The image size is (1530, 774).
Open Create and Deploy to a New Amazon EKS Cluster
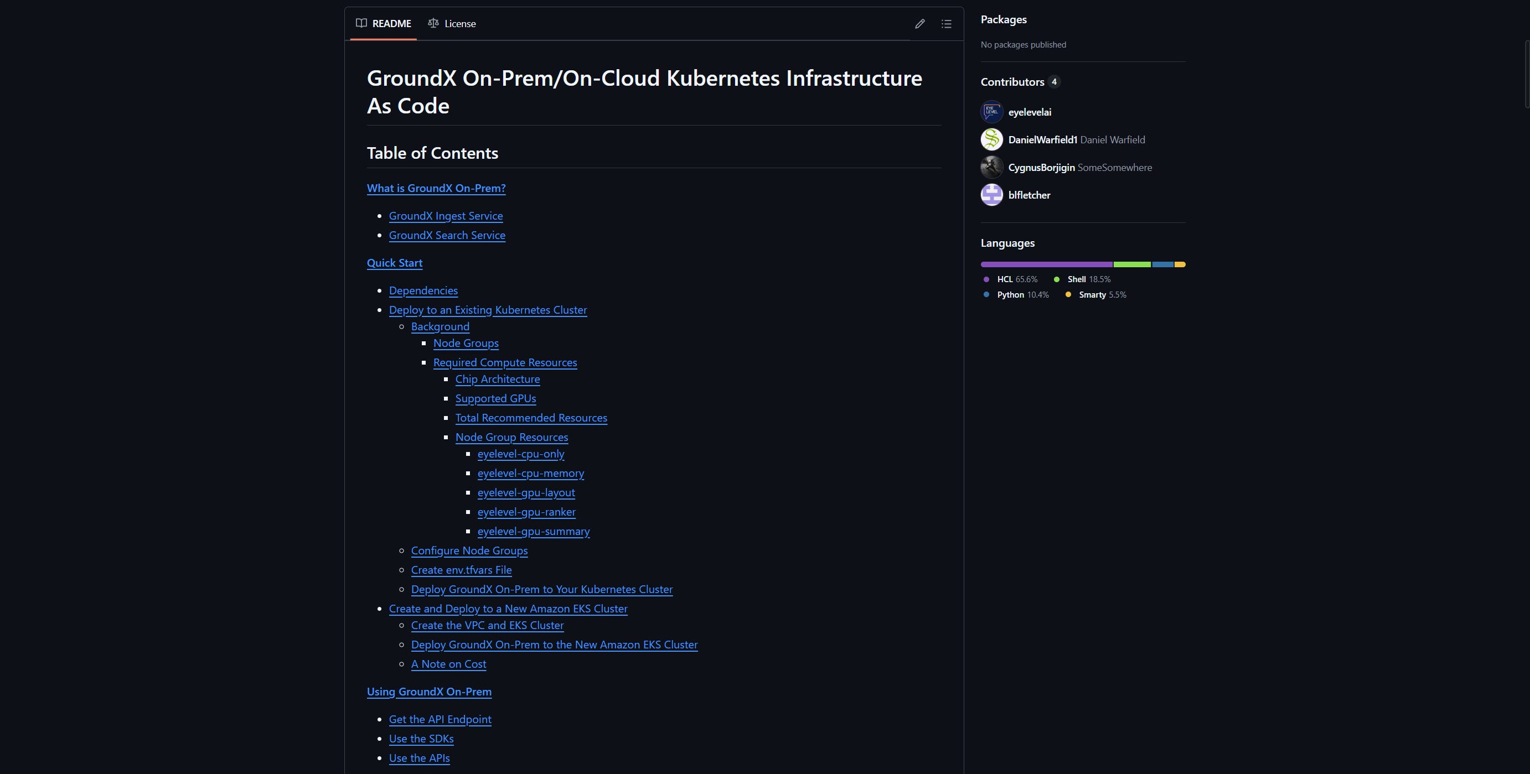(x=508, y=609)
